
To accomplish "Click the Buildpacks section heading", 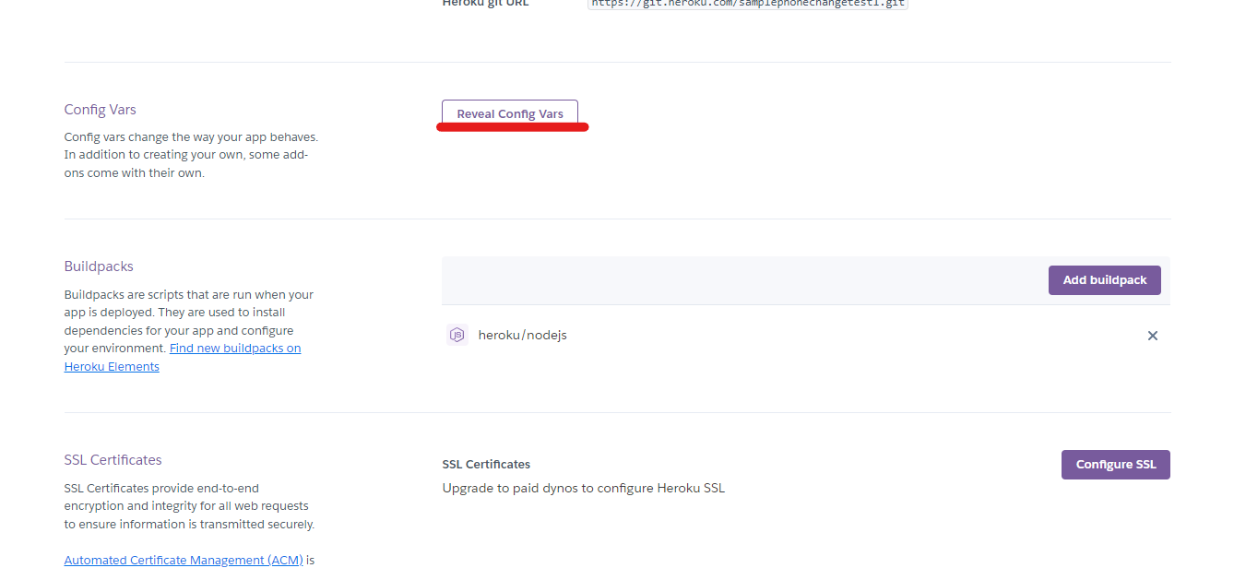I will click(x=99, y=266).
